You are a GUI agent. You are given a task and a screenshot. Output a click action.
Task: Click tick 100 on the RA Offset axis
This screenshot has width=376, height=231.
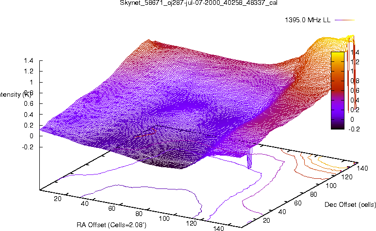click(x=164, y=218)
